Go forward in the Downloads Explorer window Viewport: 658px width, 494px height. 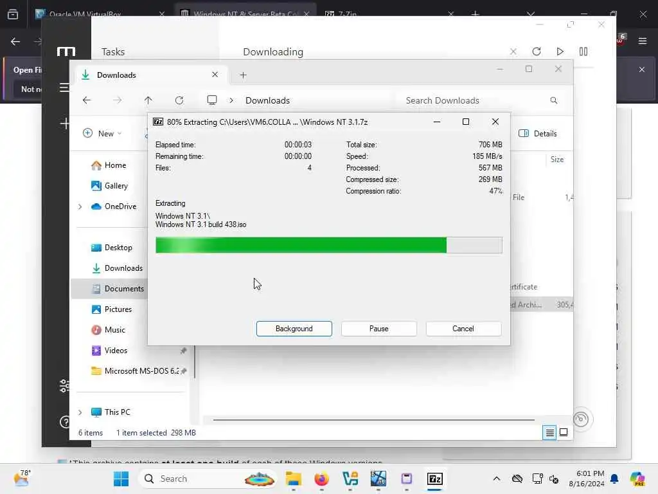pyautogui.click(x=118, y=100)
